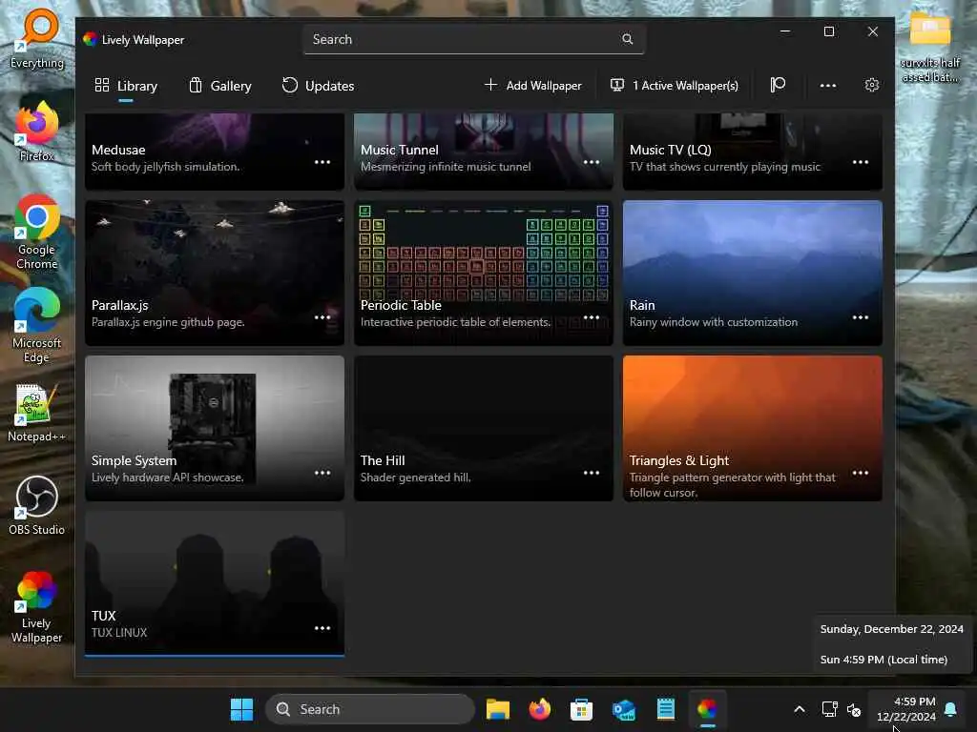The height and width of the screenshot is (732, 977).
Task: Open more options for Music TV (LQ)
Action: (861, 162)
